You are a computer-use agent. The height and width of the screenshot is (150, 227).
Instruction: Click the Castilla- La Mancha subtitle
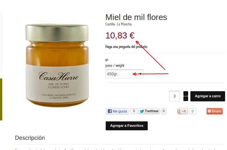pos(118,24)
